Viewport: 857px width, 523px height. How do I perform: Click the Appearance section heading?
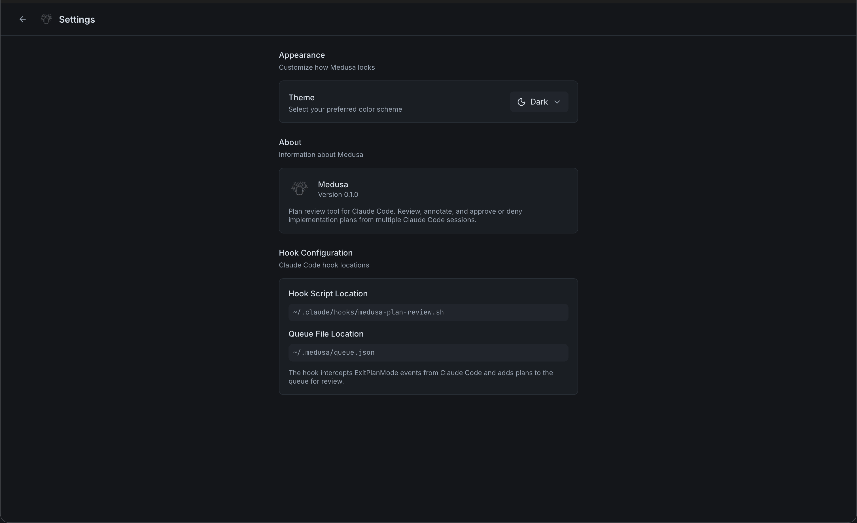(x=302, y=55)
